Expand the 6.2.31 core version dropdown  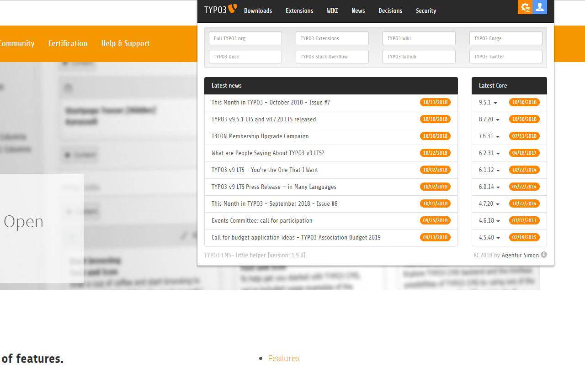pyautogui.click(x=489, y=153)
